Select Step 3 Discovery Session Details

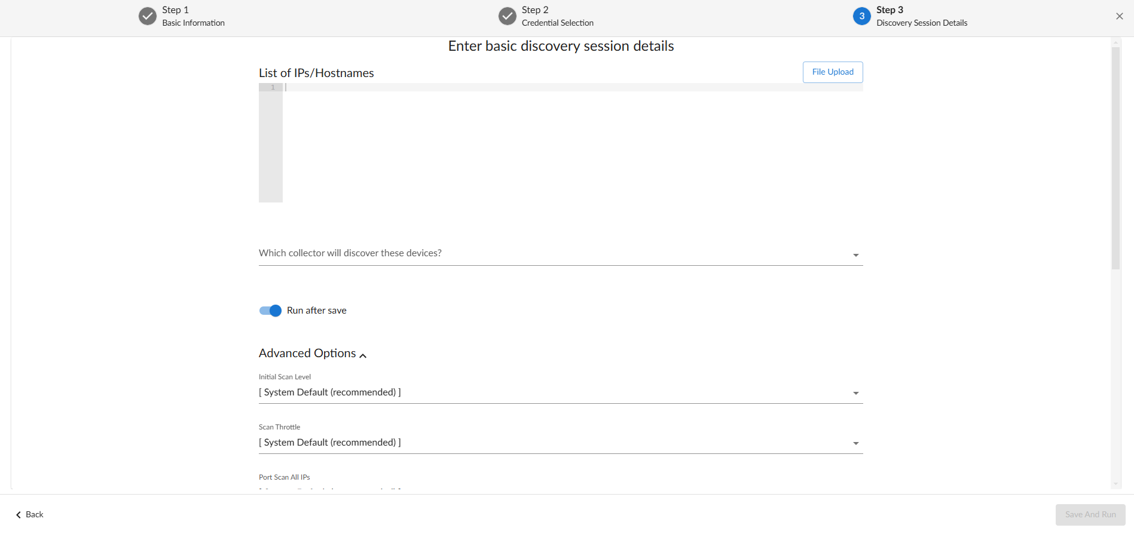[921, 16]
